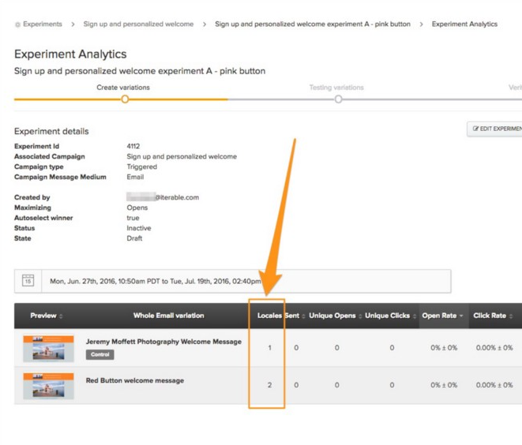Open Red Button welcome message thumbnail
The height and width of the screenshot is (445, 522).
(49, 386)
